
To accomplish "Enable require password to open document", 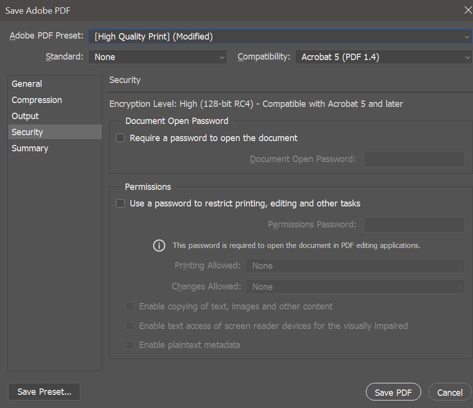I will click(121, 138).
